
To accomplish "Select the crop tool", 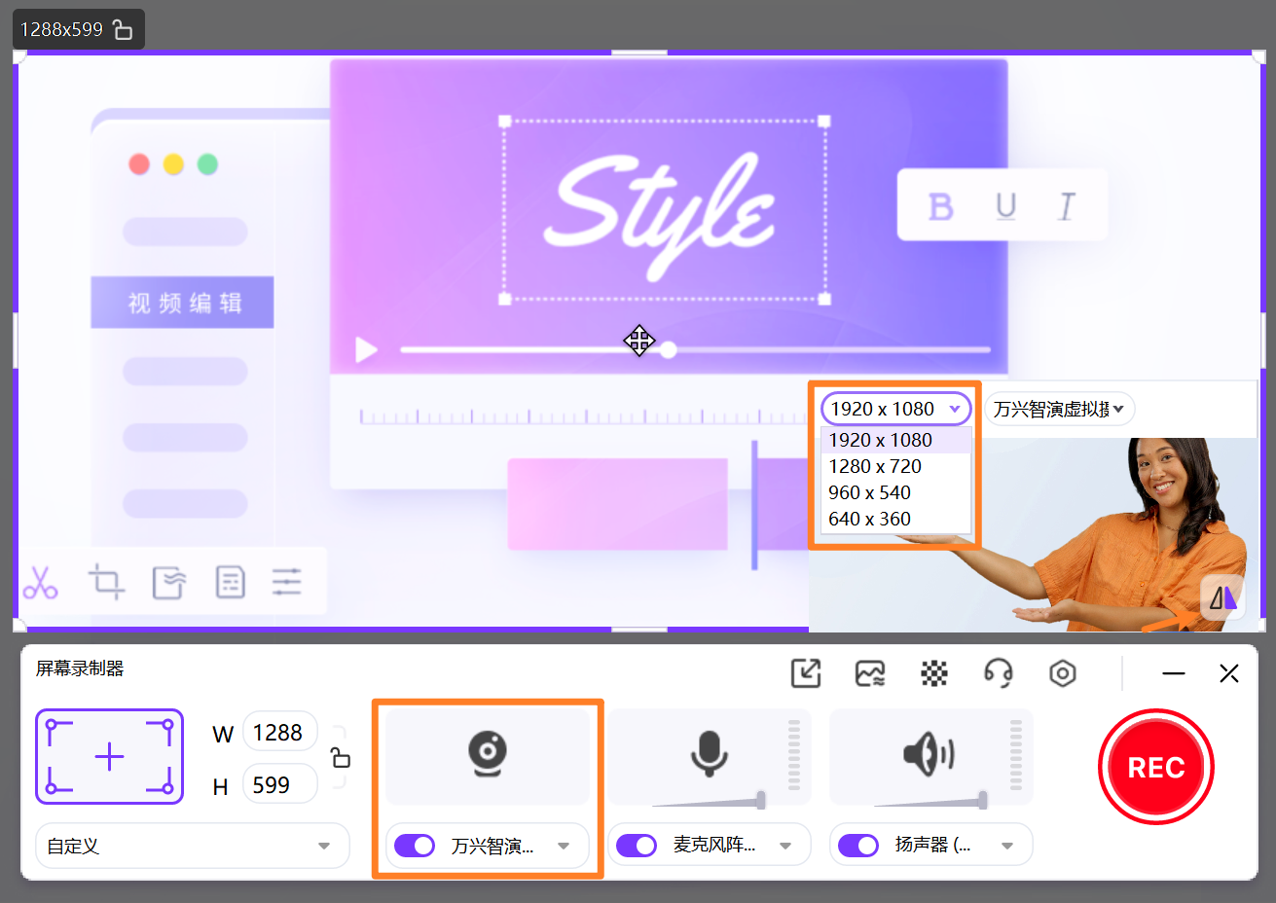I will (x=106, y=582).
